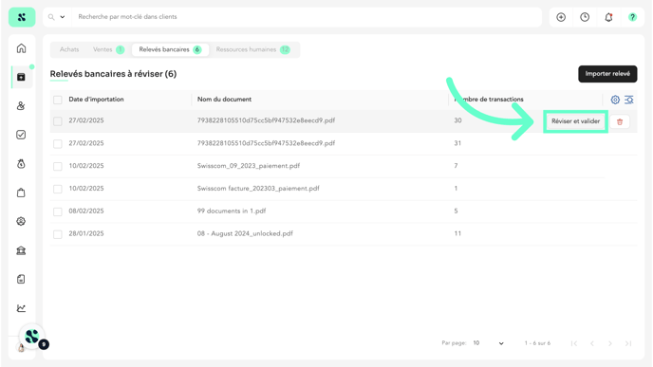Sort by the Nom du document column header
Viewport: 653px width, 367px height.
click(x=224, y=100)
